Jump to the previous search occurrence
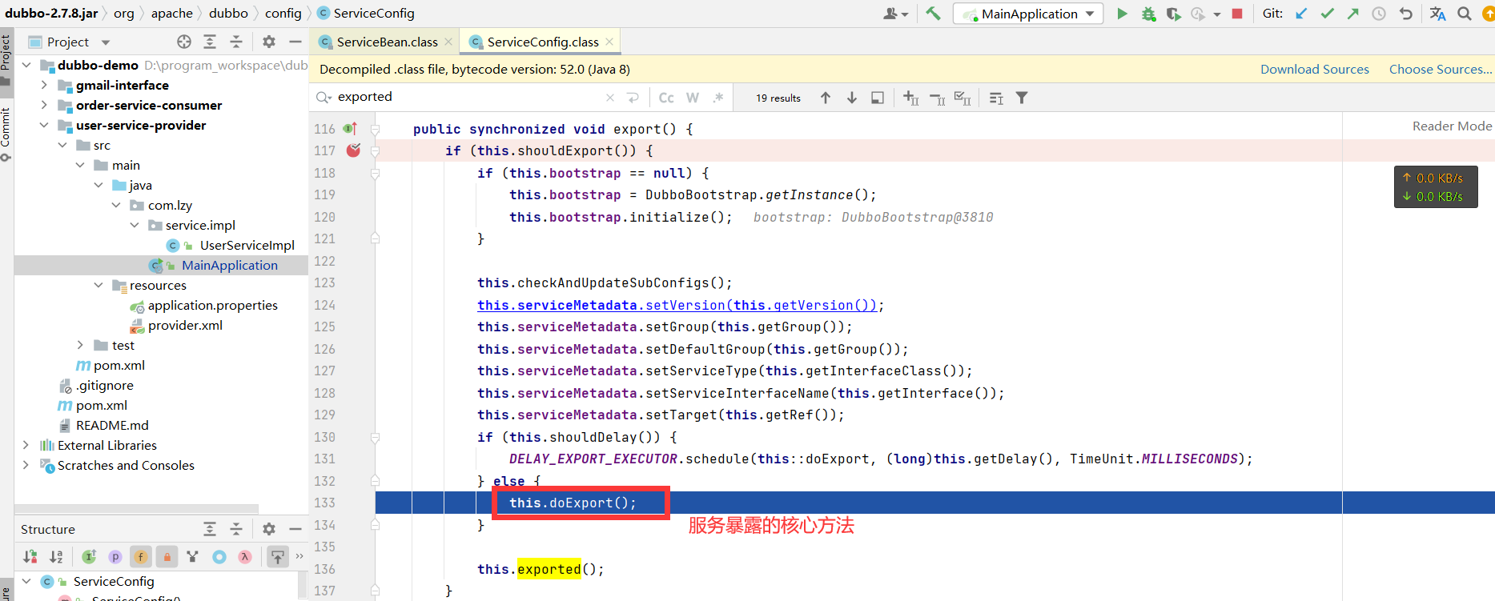The image size is (1495, 601). [x=826, y=98]
